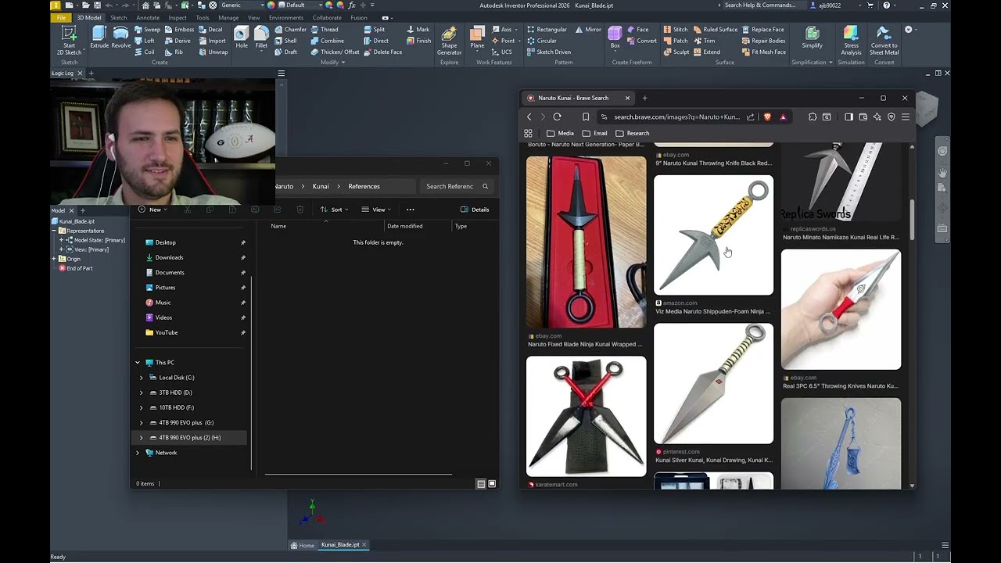The height and width of the screenshot is (563, 1001).
Task: Switch to large icons view in explorer
Action: pyautogui.click(x=492, y=484)
